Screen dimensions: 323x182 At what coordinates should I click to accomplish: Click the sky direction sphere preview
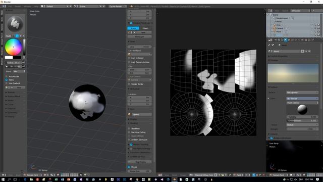302,110
